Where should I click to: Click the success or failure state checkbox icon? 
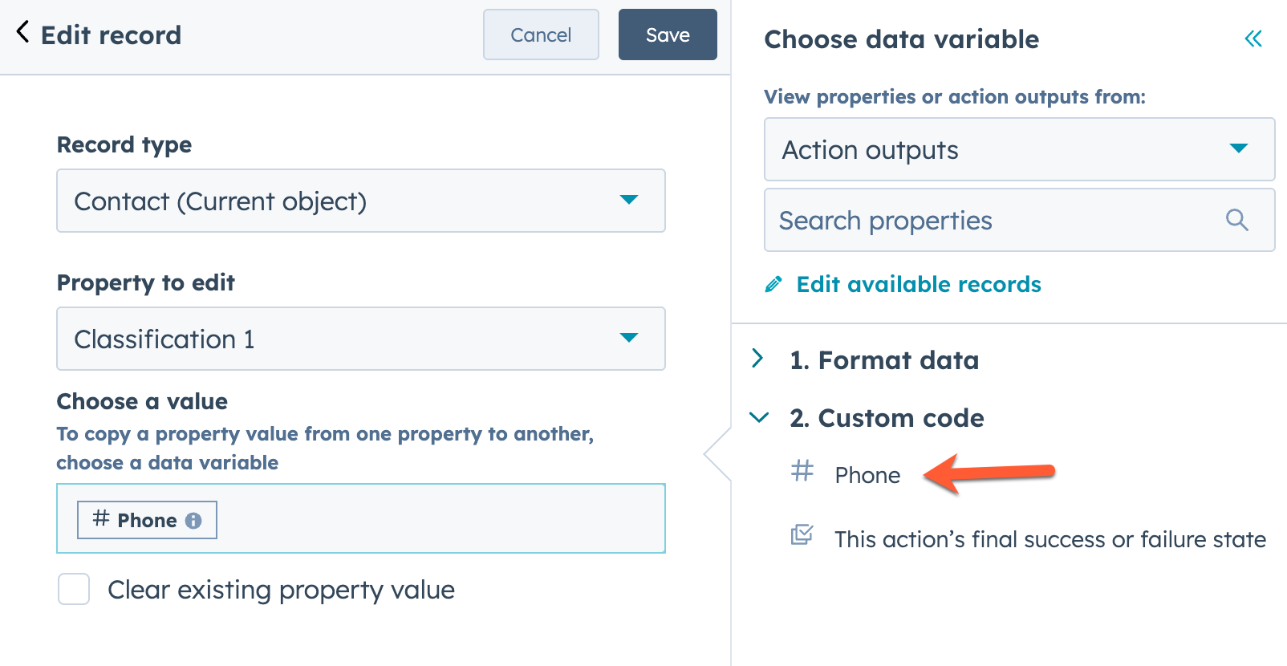coord(802,535)
